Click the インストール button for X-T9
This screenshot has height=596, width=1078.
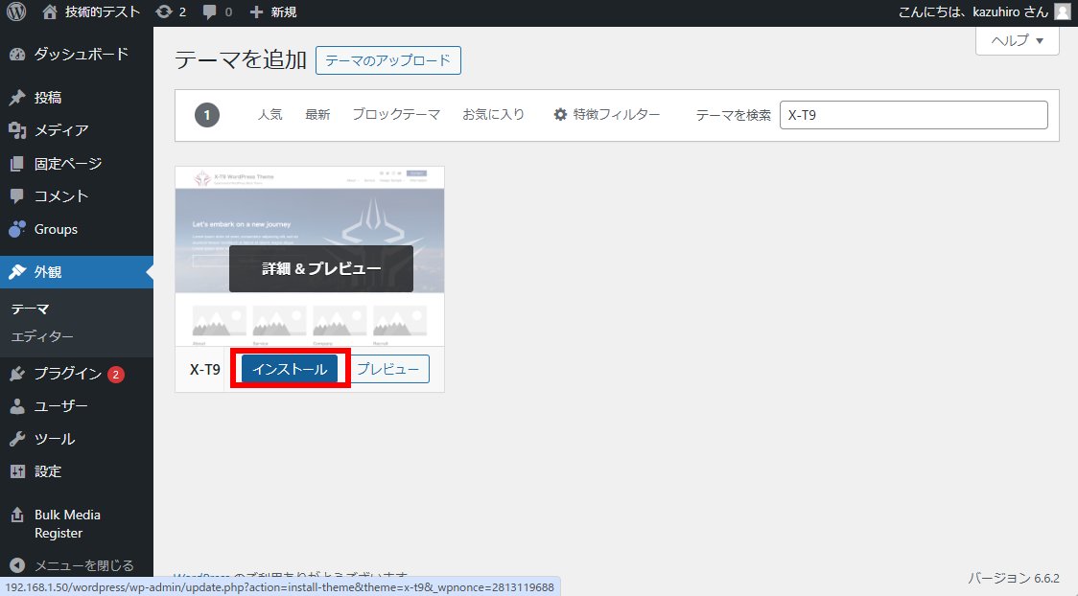290,370
